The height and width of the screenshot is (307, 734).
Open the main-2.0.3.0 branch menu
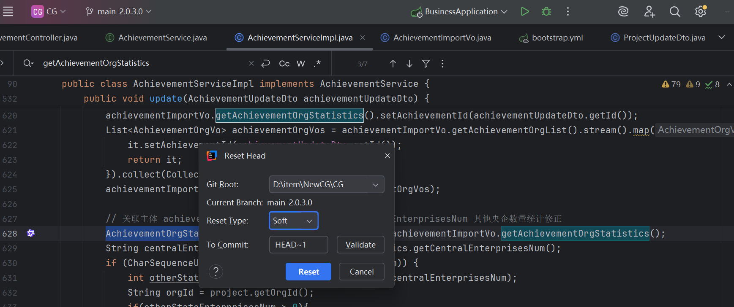tap(118, 11)
